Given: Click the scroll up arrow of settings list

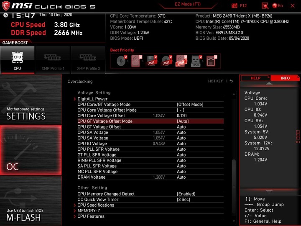Looking at the screenshot, I should click(234, 94).
